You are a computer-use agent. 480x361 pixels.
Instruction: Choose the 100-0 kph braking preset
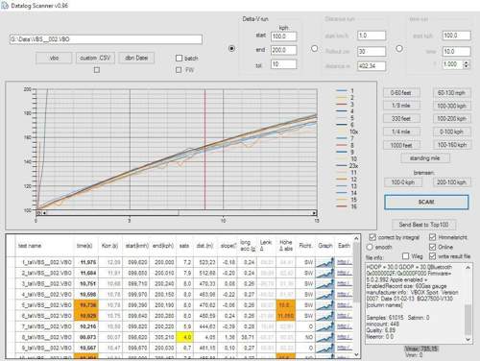click(403, 182)
